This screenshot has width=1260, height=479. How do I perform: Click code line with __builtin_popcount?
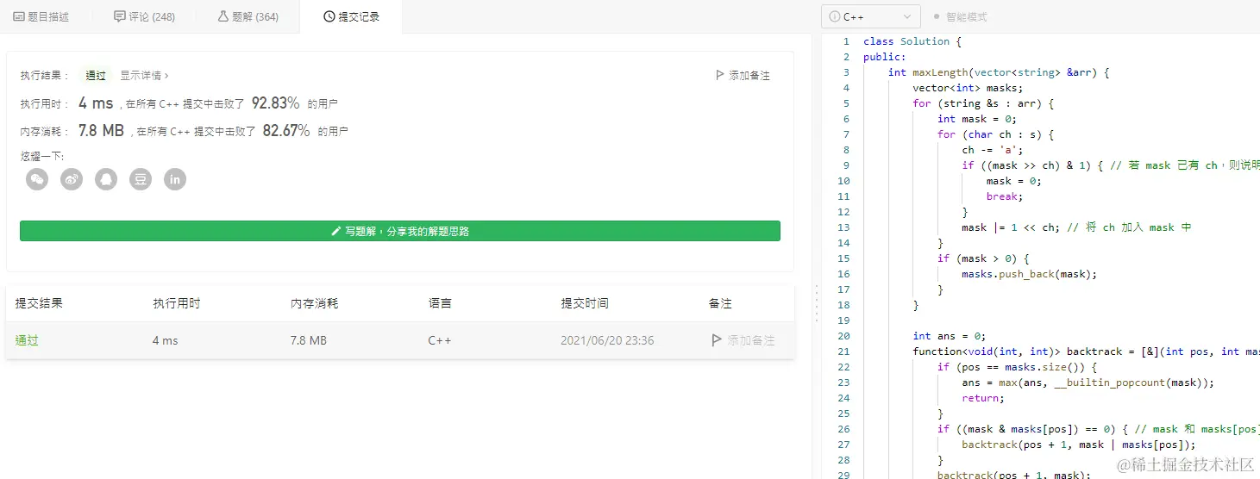(x=1087, y=383)
